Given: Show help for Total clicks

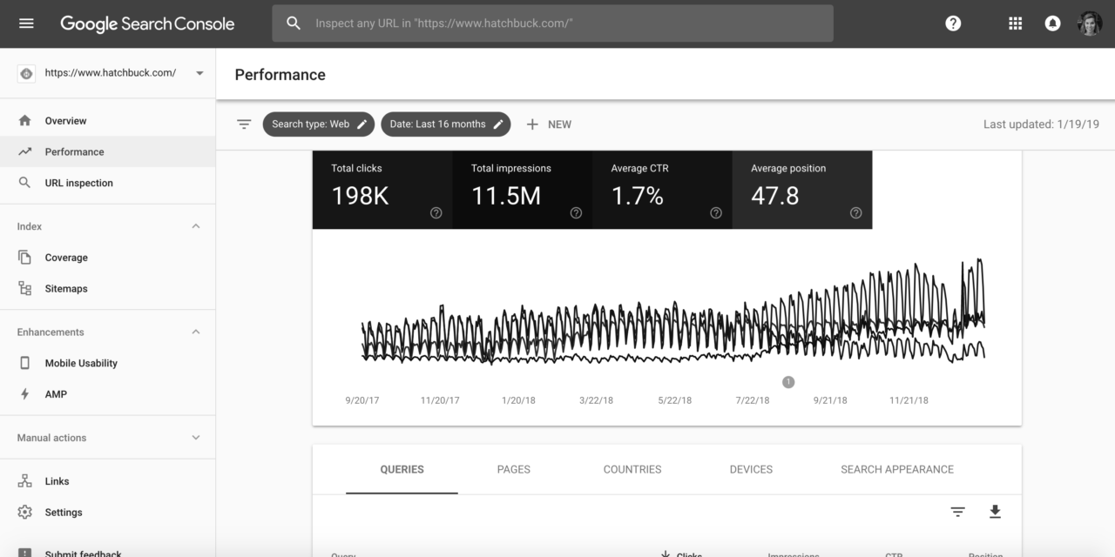Looking at the screenshot, I should tap(436, 213).
